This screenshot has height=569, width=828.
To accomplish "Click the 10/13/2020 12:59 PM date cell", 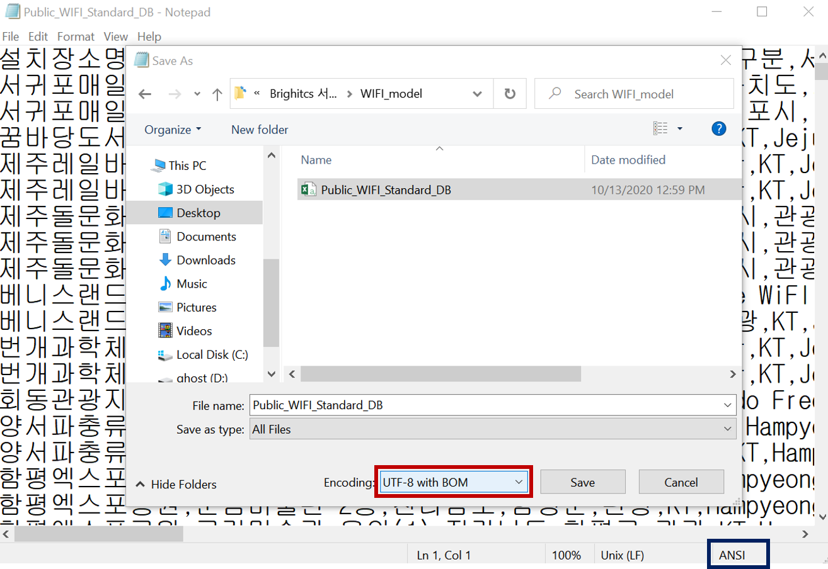I will (x=648, y=189).
